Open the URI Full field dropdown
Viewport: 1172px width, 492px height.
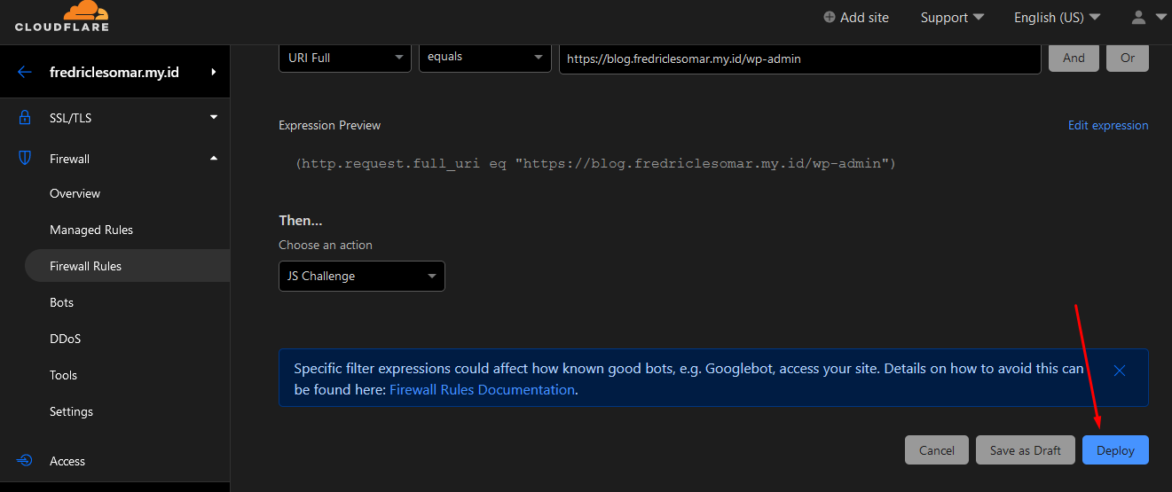[x=344, y=58]
